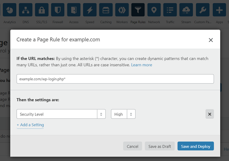
Task: Open the Network location pin icon
Action: click(154, 10)
